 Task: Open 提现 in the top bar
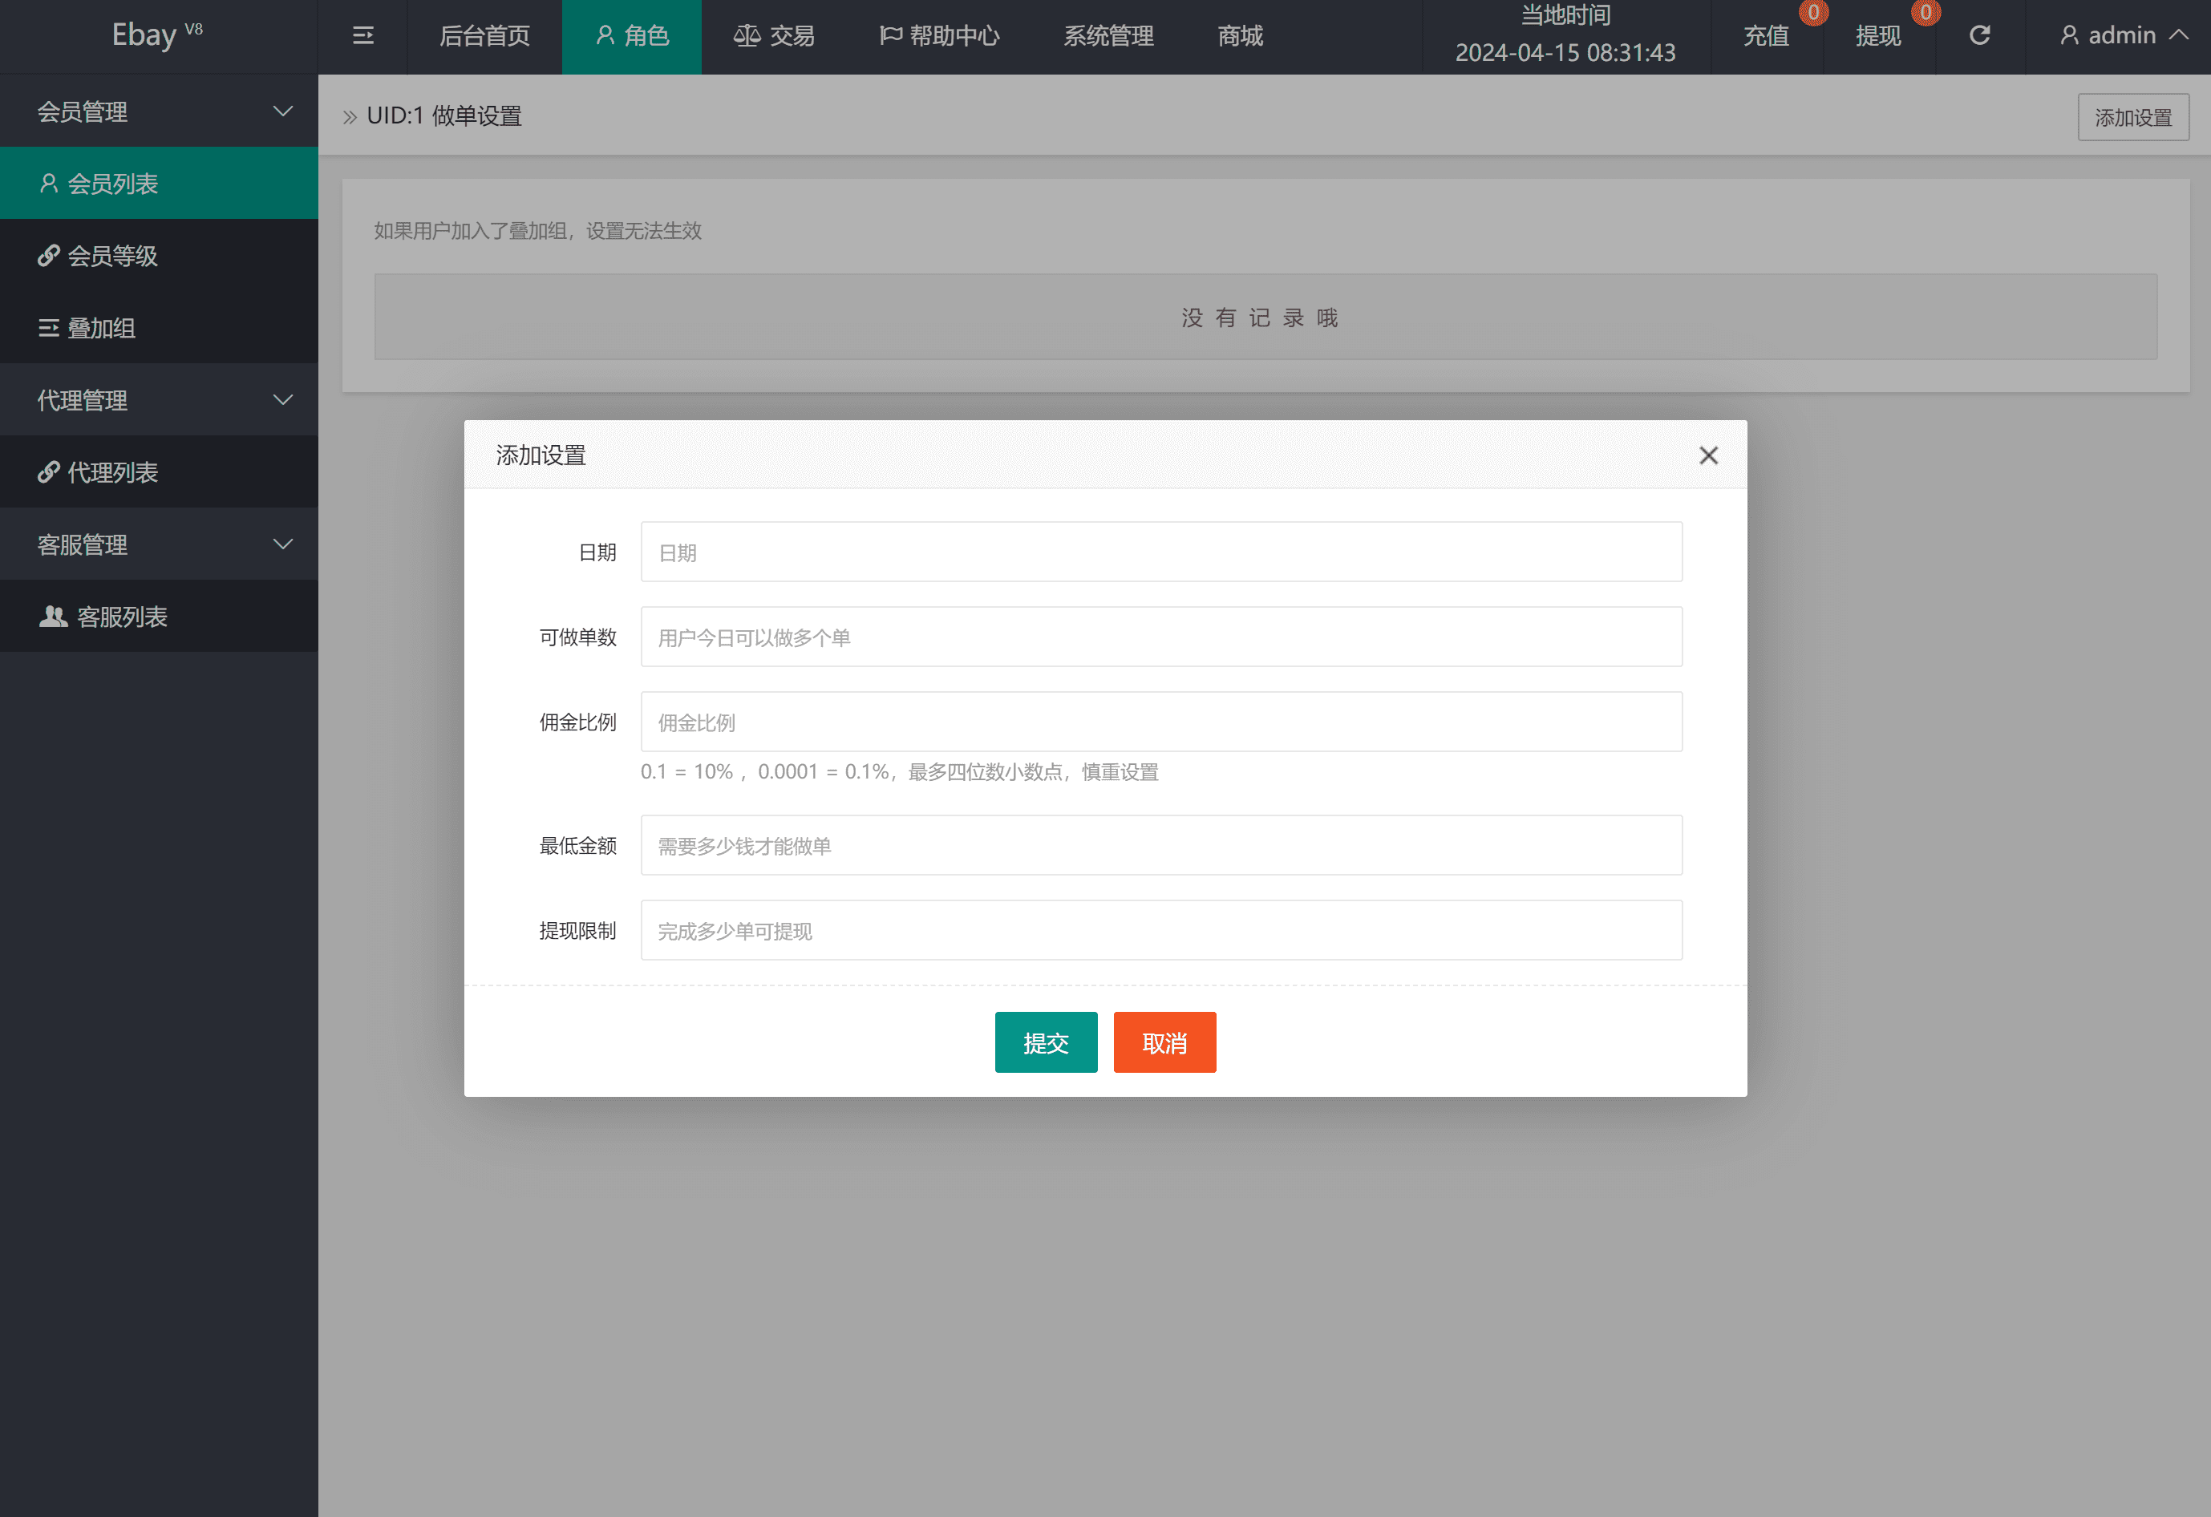[1879, 36]
